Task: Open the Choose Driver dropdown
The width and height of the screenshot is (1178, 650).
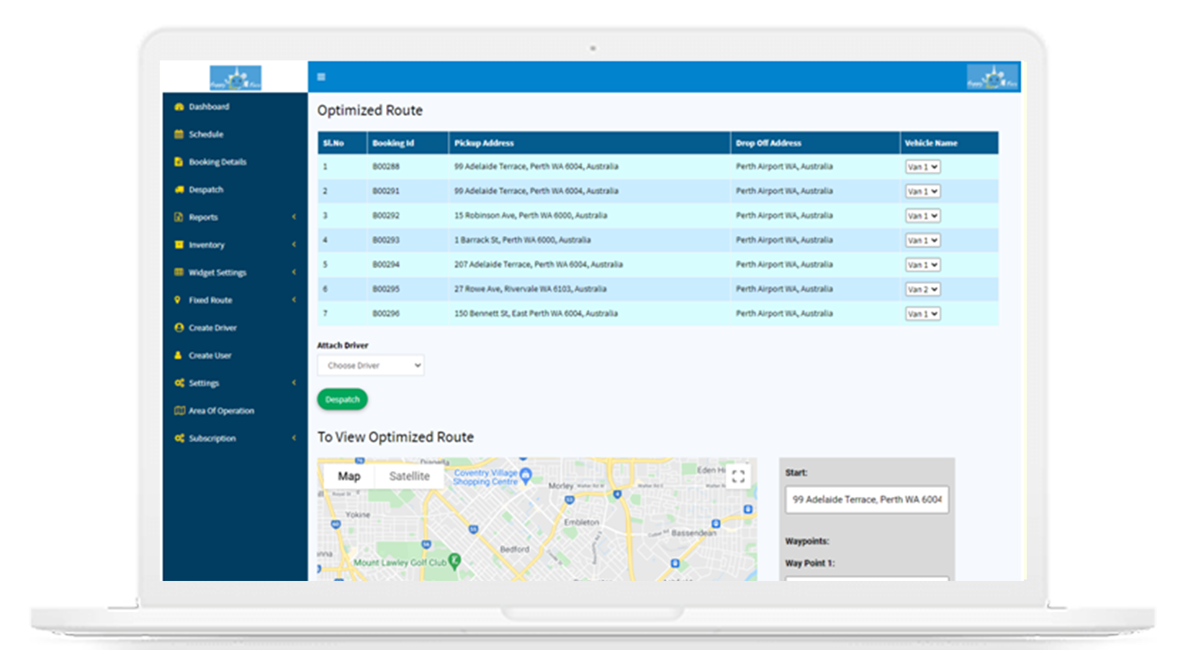Action: pyautogui.click(x=370, y=365)
